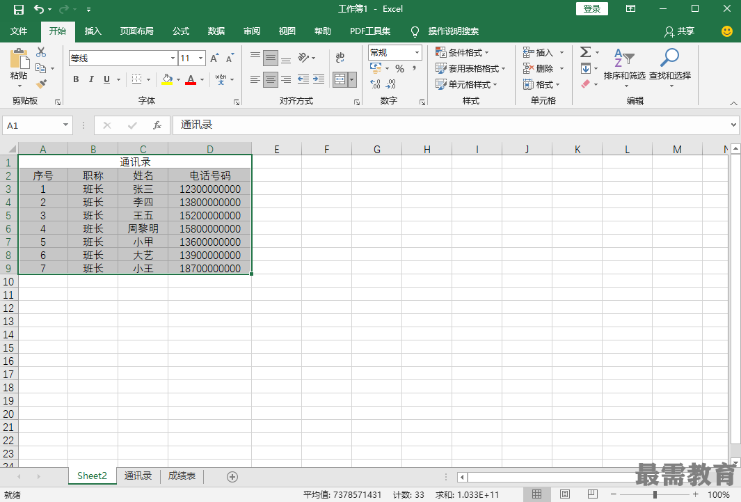Click the Format (格式) button
The height and width of the screenshot is (502, 741).
click(x=541, y=85)
